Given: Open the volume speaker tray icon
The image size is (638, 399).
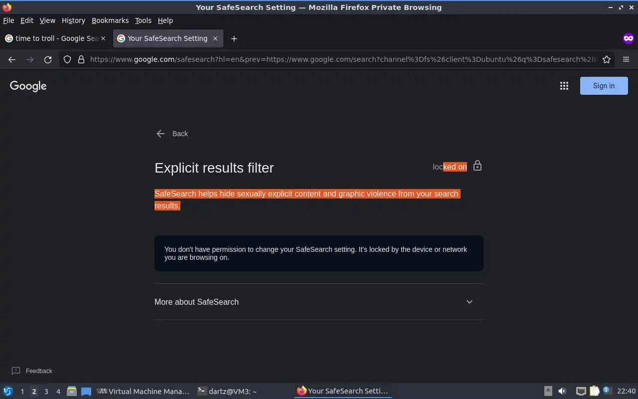Looking at the screenshot, I should (562, 391).
